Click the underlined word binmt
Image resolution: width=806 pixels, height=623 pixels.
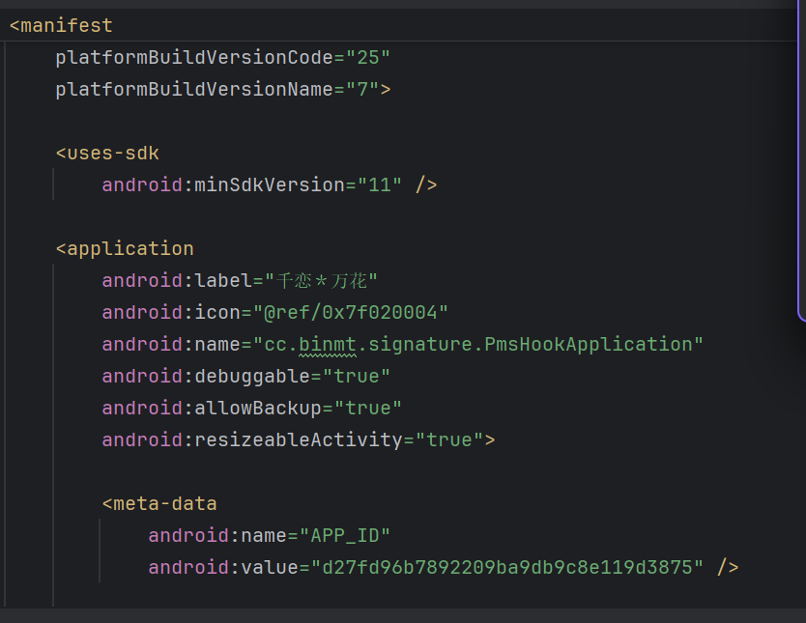(328, 345)
